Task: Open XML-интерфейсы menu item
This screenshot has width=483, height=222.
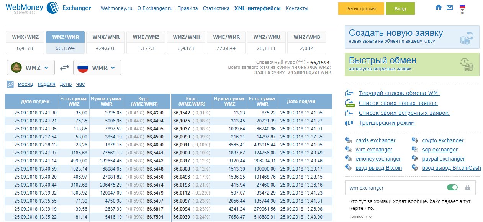Action: click(x=257, y=8)
